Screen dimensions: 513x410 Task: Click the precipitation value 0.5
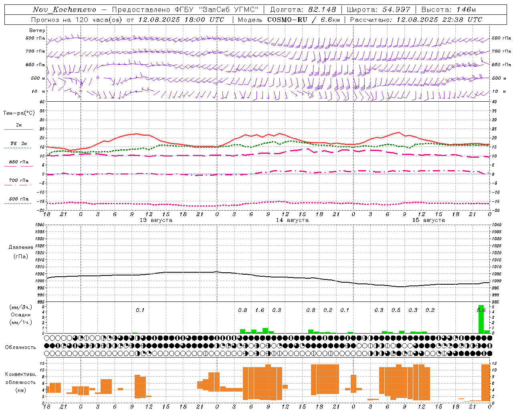(x=396, y=310)
